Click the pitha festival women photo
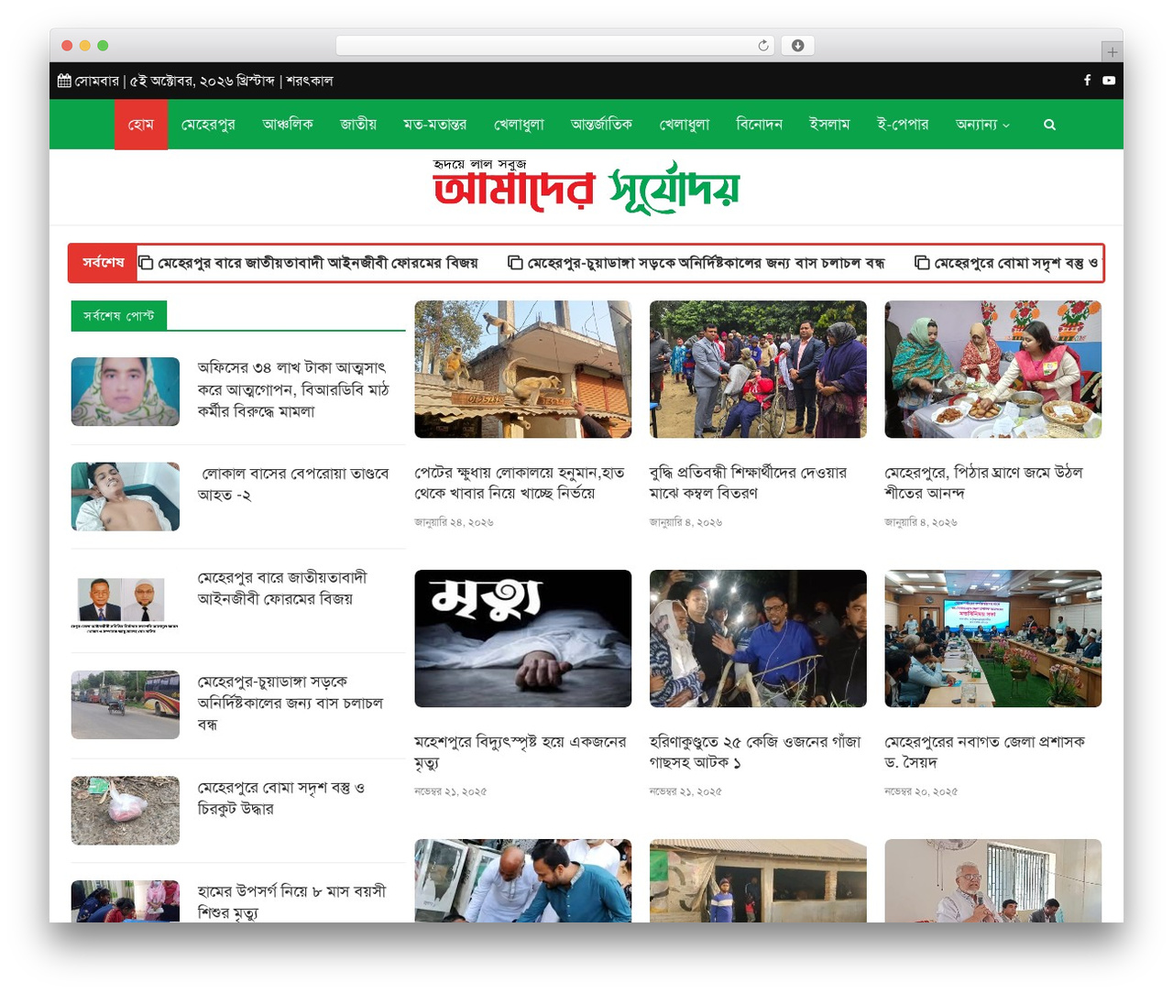Image resolution: width=1173 pixels, height=993 pixels. [992, 369]
